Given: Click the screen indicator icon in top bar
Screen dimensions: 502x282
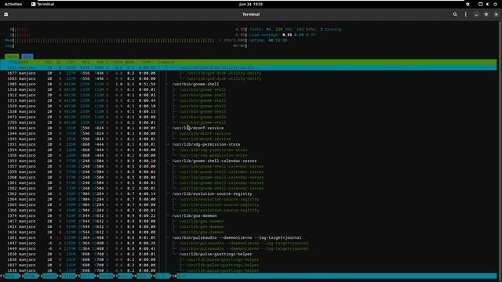Looking at the screenshot, I should [481, 4].
